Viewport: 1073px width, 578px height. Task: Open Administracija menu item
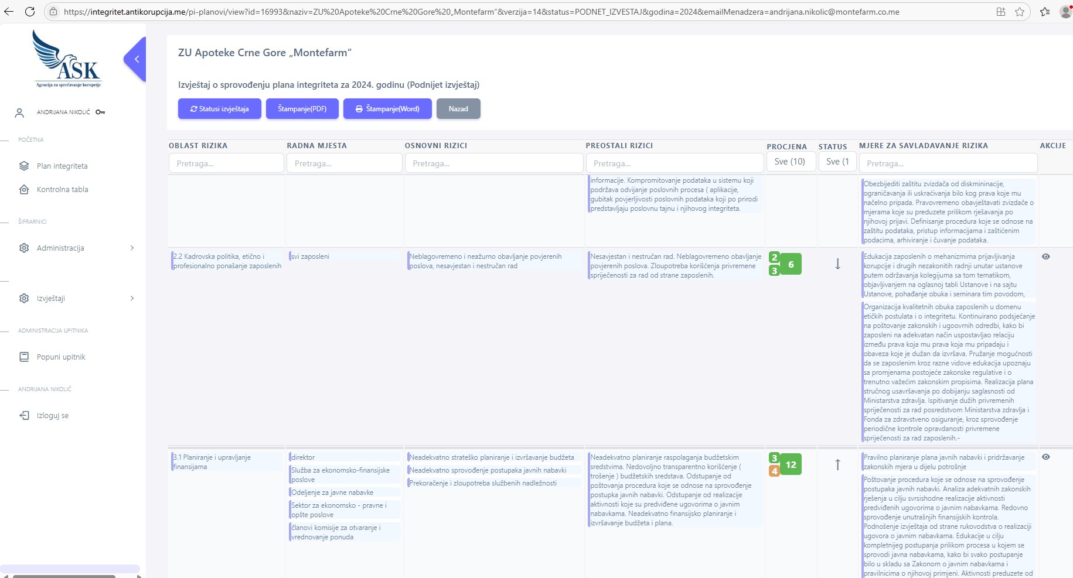tap(60, 248)
